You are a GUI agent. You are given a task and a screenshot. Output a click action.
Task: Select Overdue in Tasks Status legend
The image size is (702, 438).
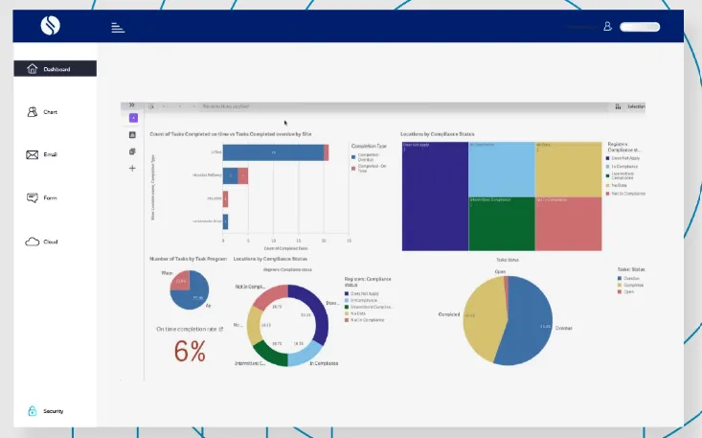[628, 279]
